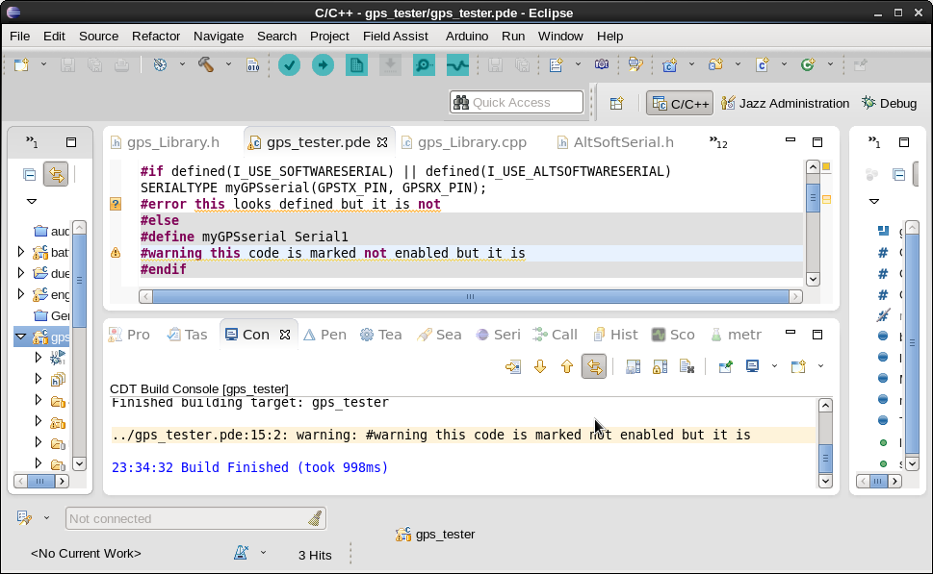Switch to the Debug perspective
933x574 pixels.
(x=889, y=103)
